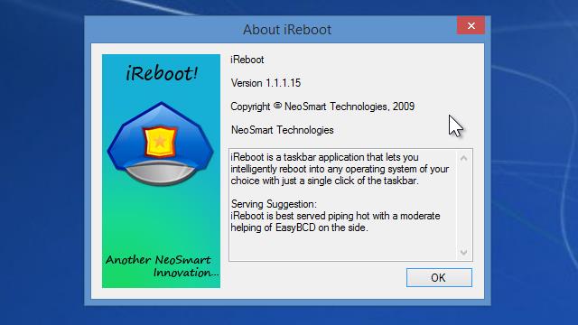Click the "About iReboot" title bar text

pyautogui.click(x=287, y=30)
